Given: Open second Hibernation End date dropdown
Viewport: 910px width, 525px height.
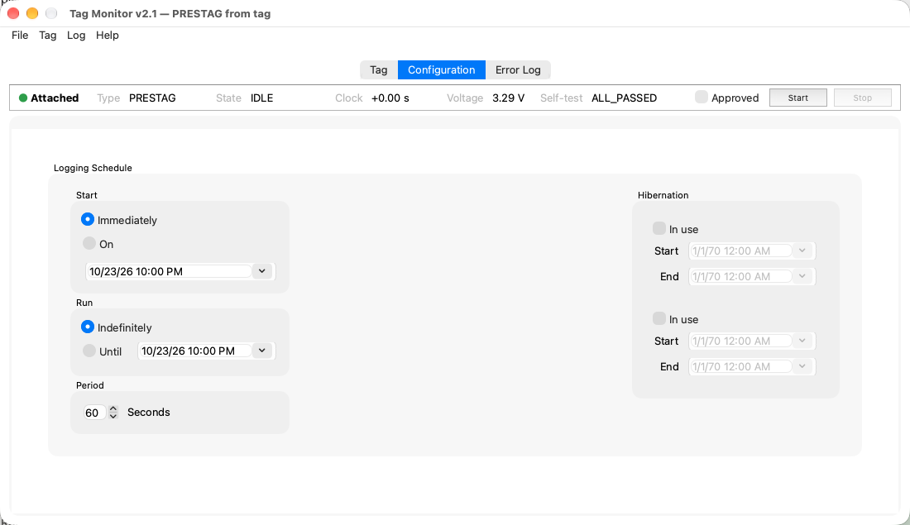Looking at the screenshot, I should tap(802, 366).
